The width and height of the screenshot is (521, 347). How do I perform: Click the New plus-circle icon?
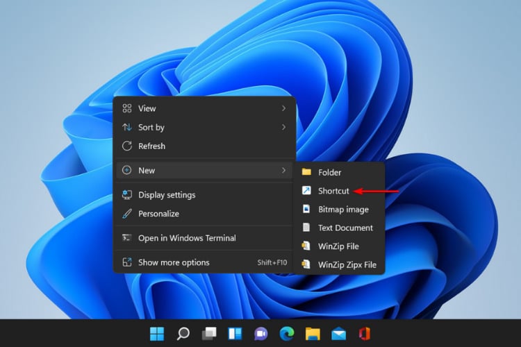tap(126, 170)
